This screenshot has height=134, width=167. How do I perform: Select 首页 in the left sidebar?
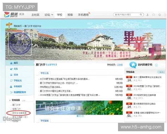16,63
